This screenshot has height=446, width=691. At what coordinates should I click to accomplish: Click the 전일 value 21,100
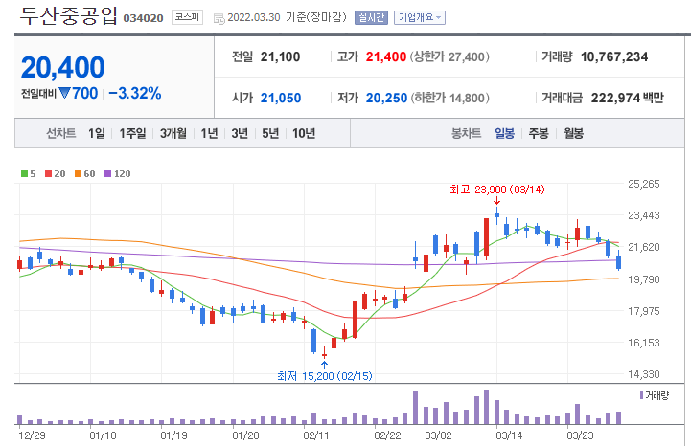point(280,56)
